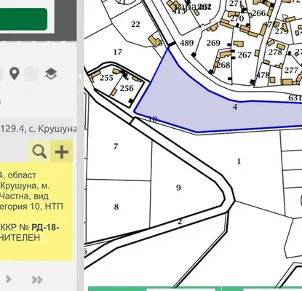Screen dimensions: 302x291
Task: Select parcel 256 on the map
Action: coord(127,88)
